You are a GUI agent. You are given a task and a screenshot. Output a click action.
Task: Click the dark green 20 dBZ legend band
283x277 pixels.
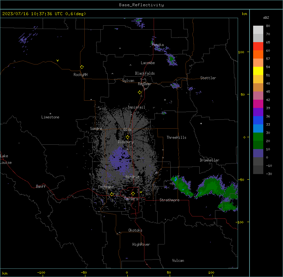point(258,145)
